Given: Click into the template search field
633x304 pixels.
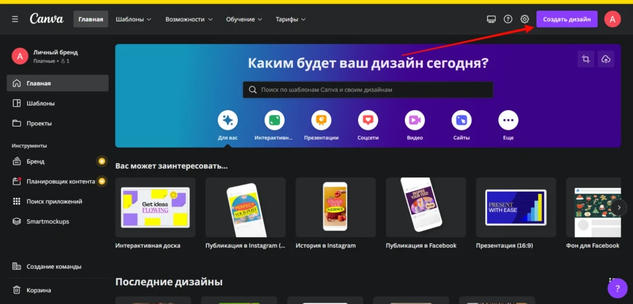Looking at the screenshot, I should [368, 90].
